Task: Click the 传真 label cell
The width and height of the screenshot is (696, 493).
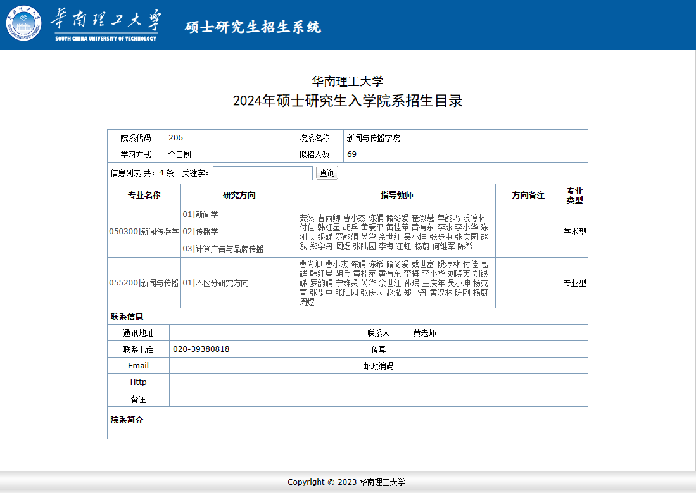Action: click(379, 349)
